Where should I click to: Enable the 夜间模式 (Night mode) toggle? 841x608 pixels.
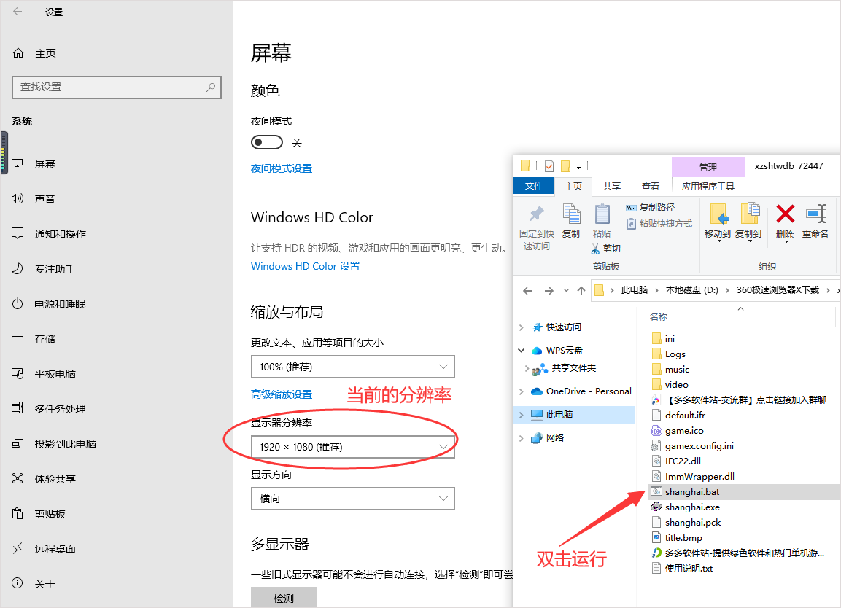coord(266,142)
